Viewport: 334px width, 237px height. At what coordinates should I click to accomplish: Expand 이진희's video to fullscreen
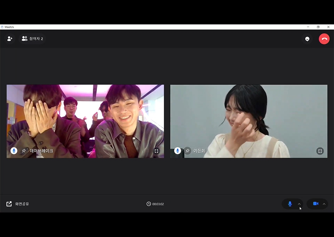(x=320, y=151)
